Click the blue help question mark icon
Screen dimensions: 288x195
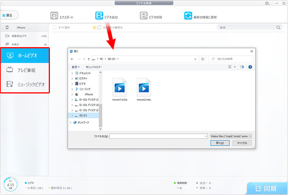pos(250,67)
